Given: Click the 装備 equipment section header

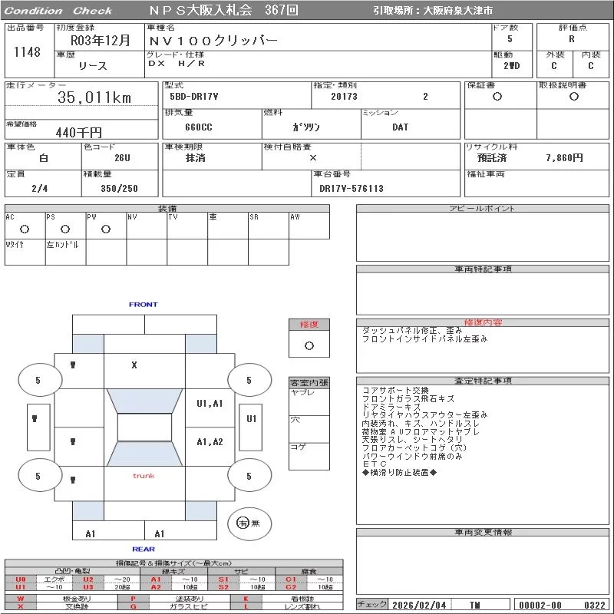Looking at the screenshot, I should pyautogui.click(x=167, y=209).
